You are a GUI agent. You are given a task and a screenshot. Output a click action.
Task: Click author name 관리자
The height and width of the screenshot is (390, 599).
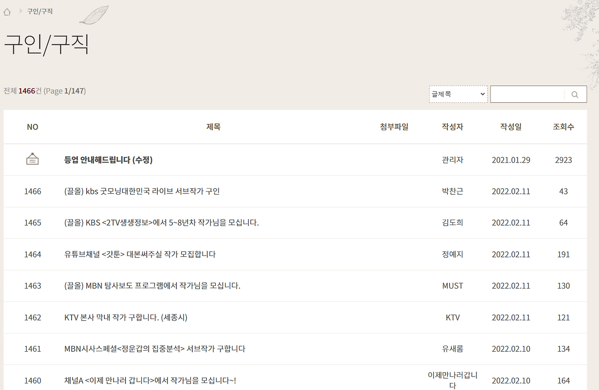click(453, 160)
